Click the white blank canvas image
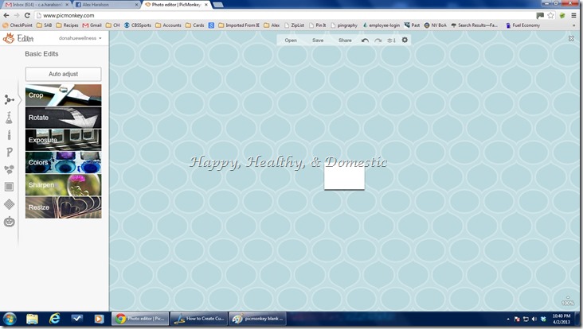This screenshot has height=329, width=583. pos(344,178)
